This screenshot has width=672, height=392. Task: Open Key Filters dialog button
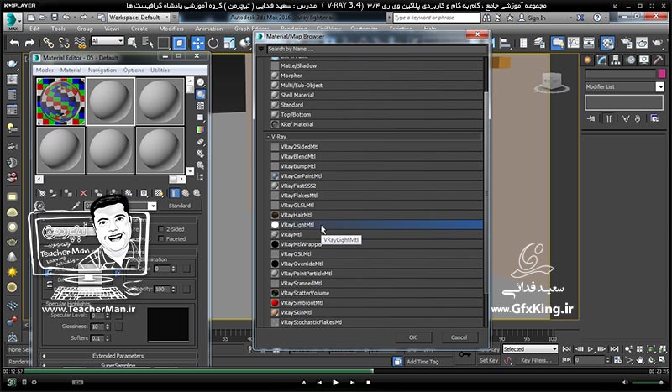536,360
